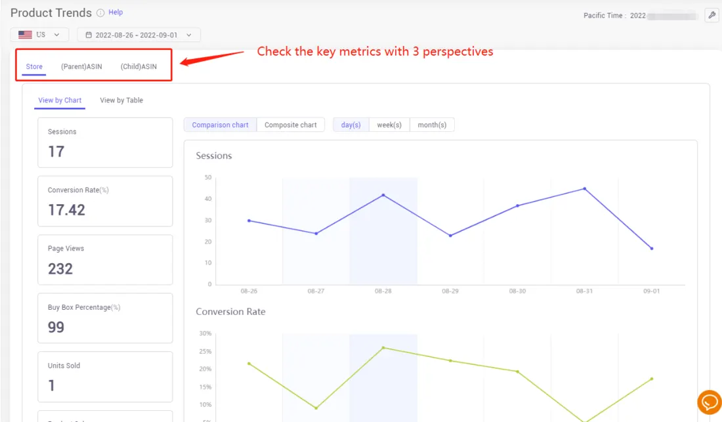Click the calendar icon in the date picker
The image size is (722, 422).
click(88, 35)
